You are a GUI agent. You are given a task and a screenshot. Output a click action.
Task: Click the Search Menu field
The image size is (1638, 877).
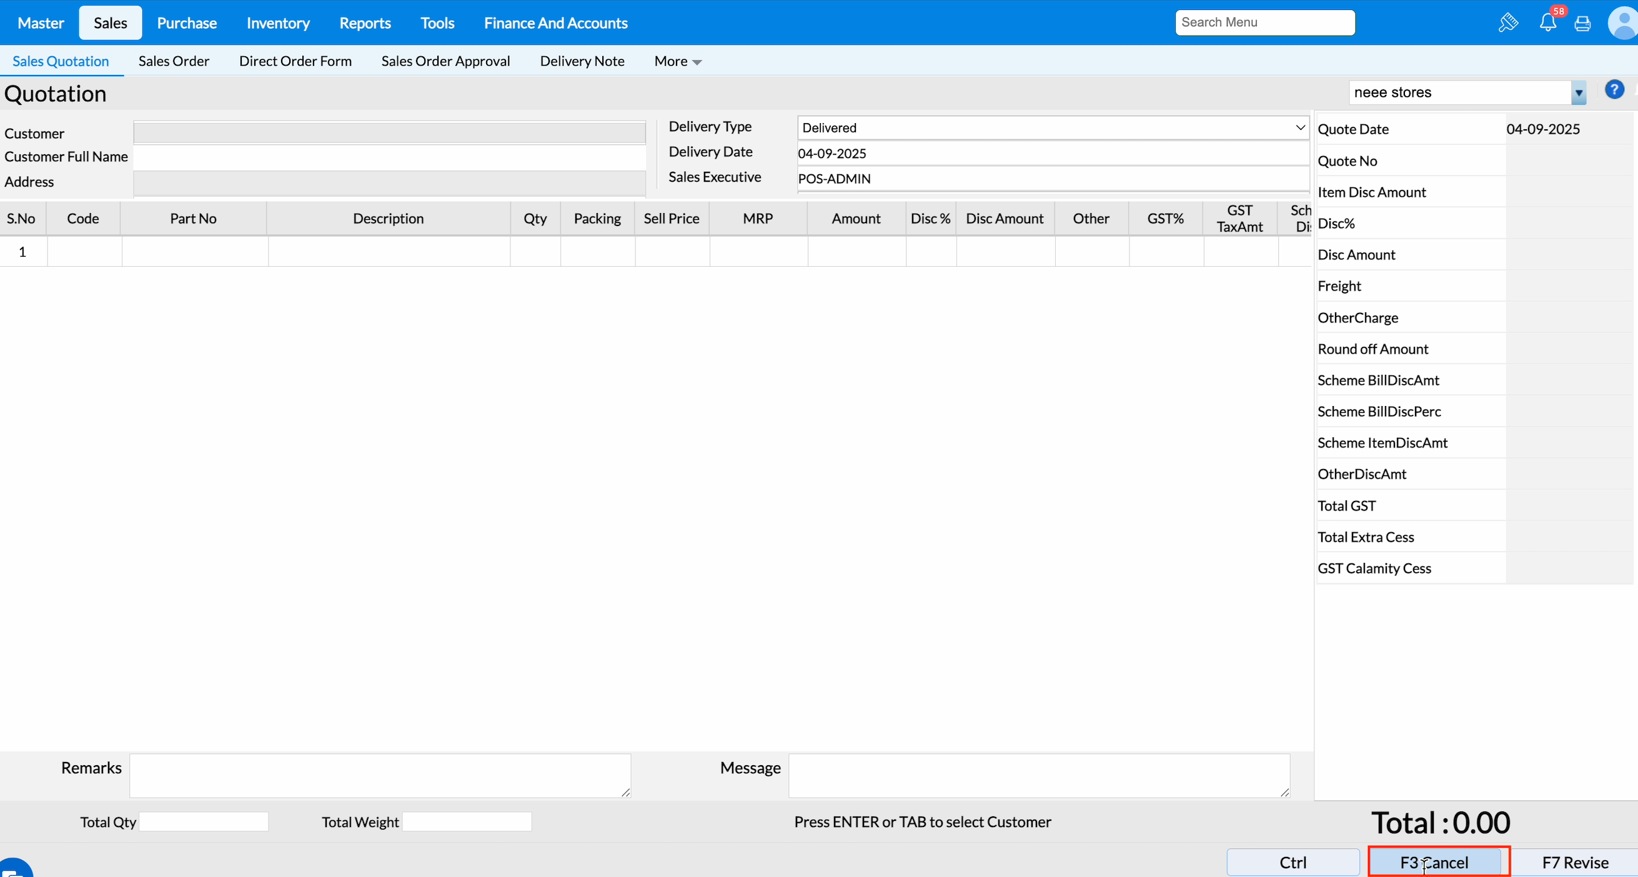pyautogui.click(x=1264, y=22)
